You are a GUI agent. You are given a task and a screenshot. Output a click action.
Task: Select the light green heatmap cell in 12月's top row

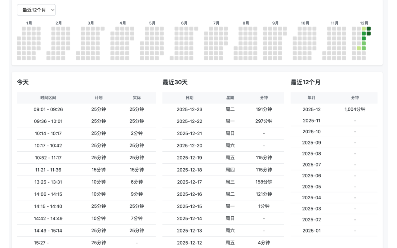click(x=363, y=28)
